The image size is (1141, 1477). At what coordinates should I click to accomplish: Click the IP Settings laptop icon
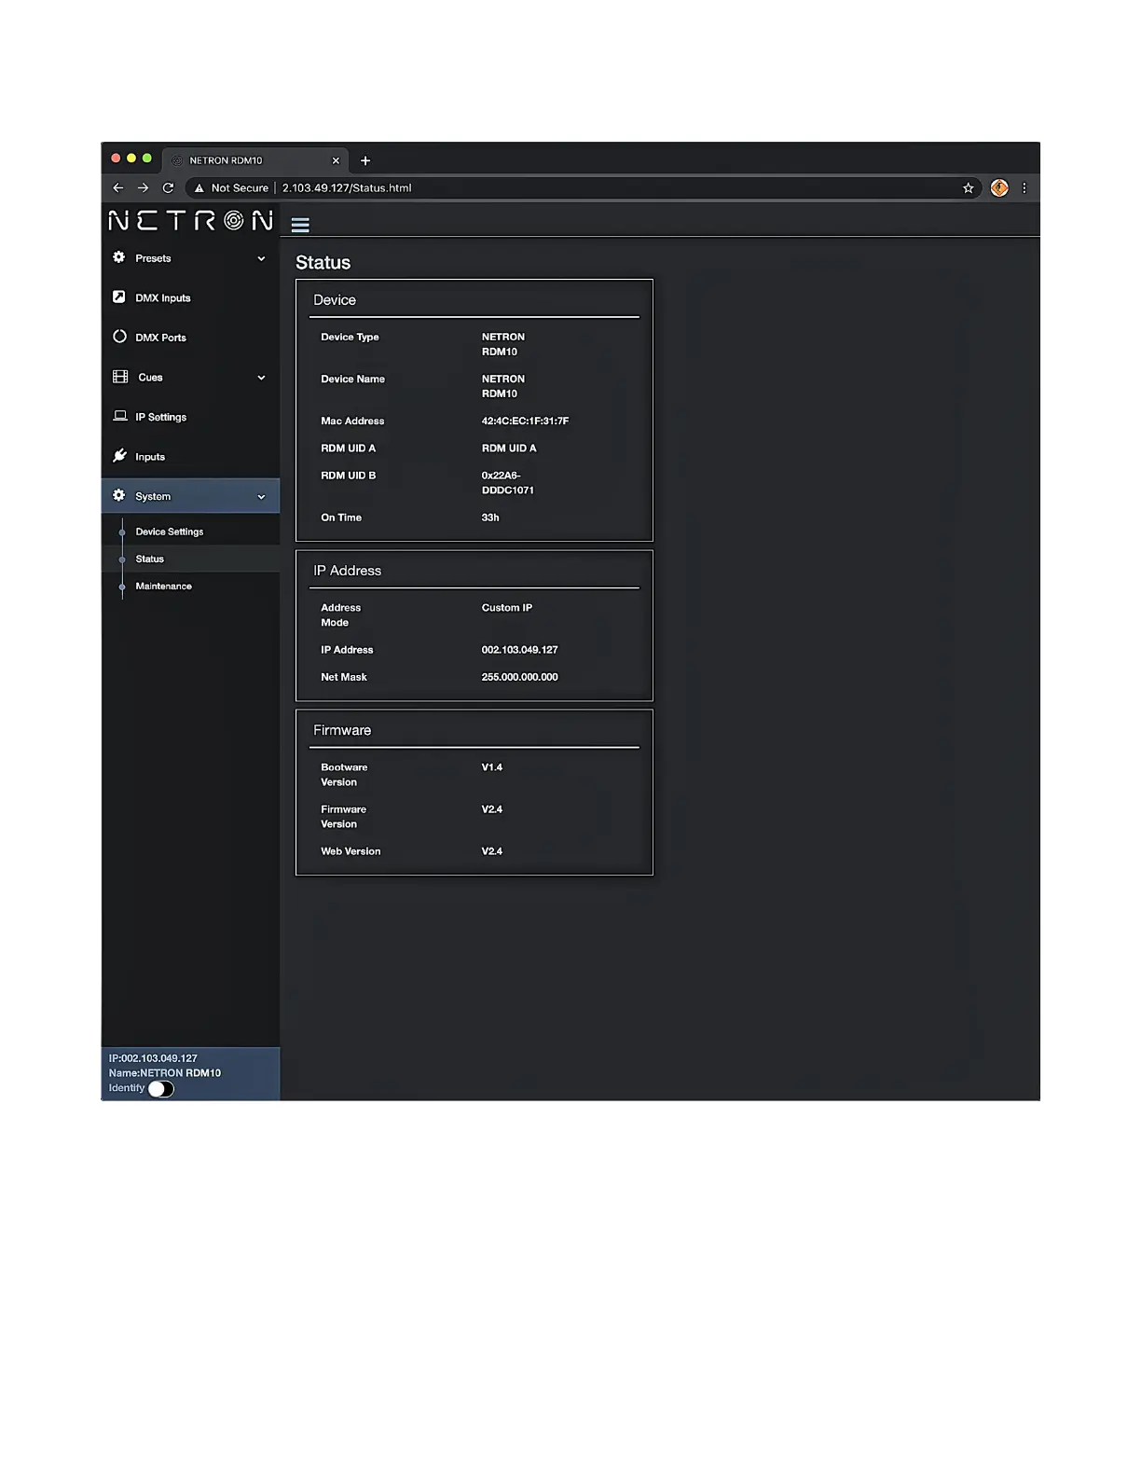click(x=120, y=416)
